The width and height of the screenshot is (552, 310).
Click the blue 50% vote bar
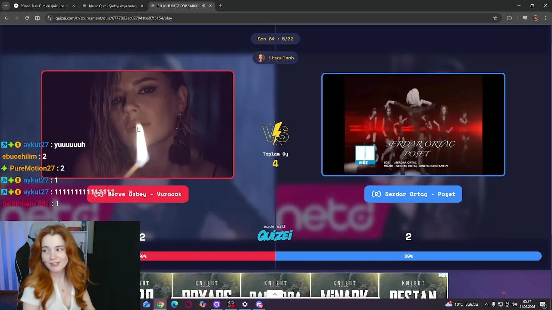pyautogui.click(x=408, y=256)
